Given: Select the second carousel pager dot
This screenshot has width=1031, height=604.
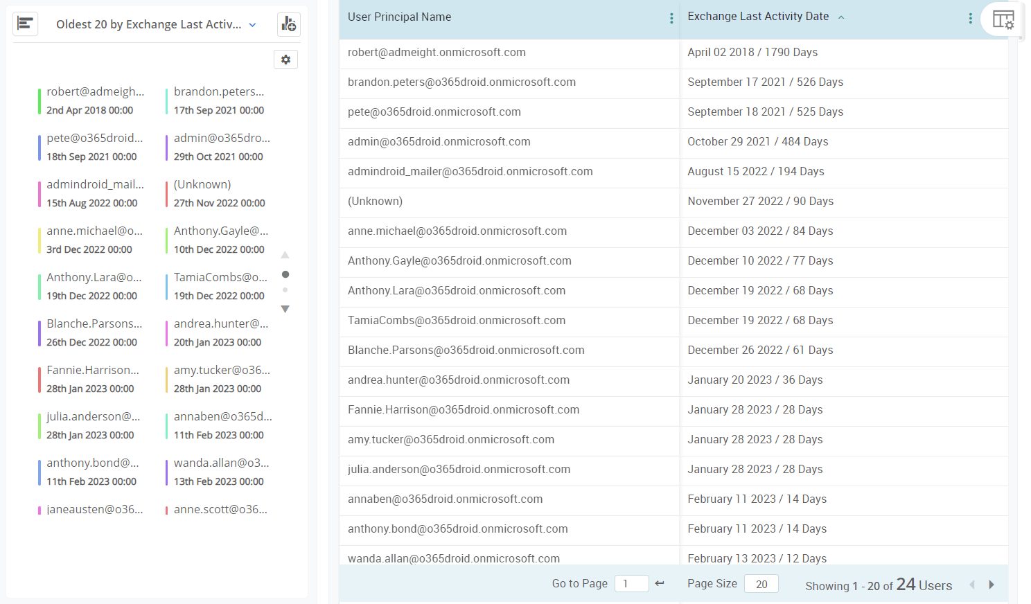Looking at the screenshot, I should coord(285,290).
